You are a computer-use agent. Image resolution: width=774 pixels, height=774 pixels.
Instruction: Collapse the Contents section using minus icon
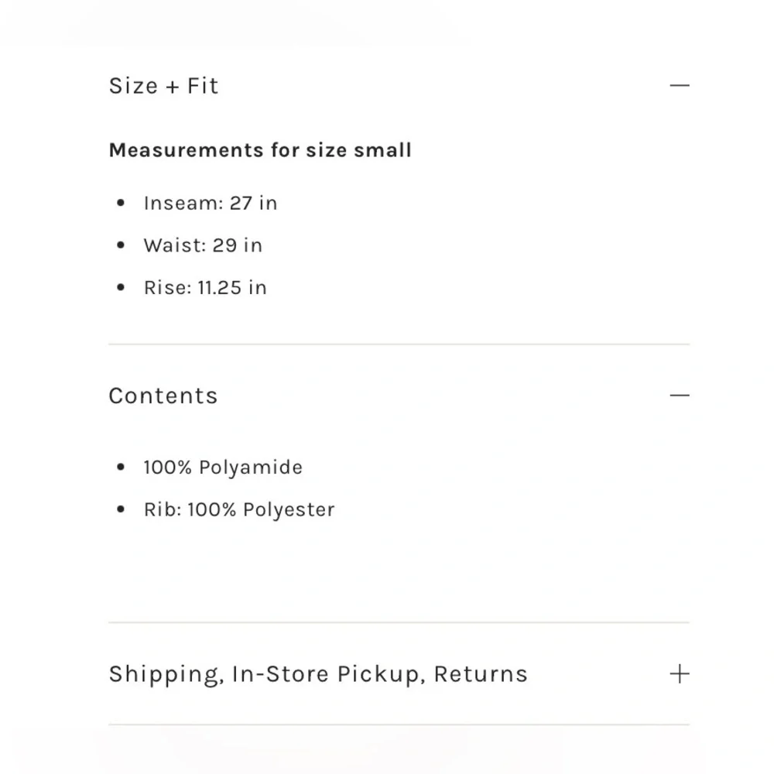(x=680, y=395)
